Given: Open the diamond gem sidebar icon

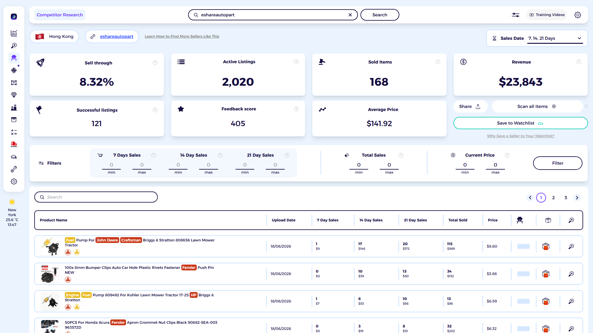Looking at the screenshot, I should [x=14, y=95].
